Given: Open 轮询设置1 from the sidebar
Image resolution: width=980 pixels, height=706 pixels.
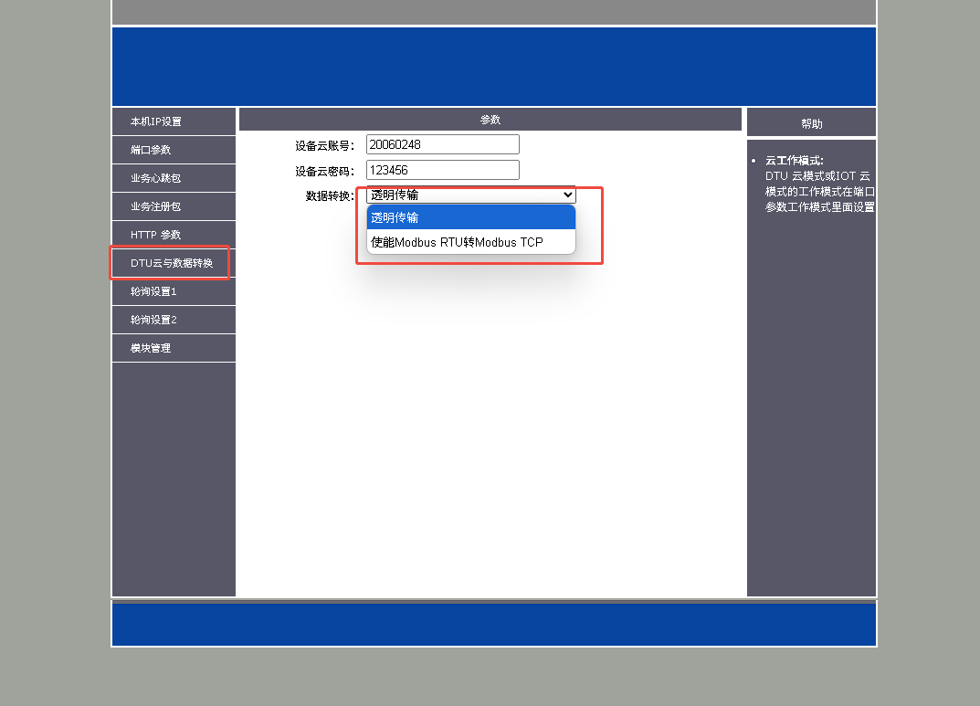Looking at the screenshot, I should [153, 291].
